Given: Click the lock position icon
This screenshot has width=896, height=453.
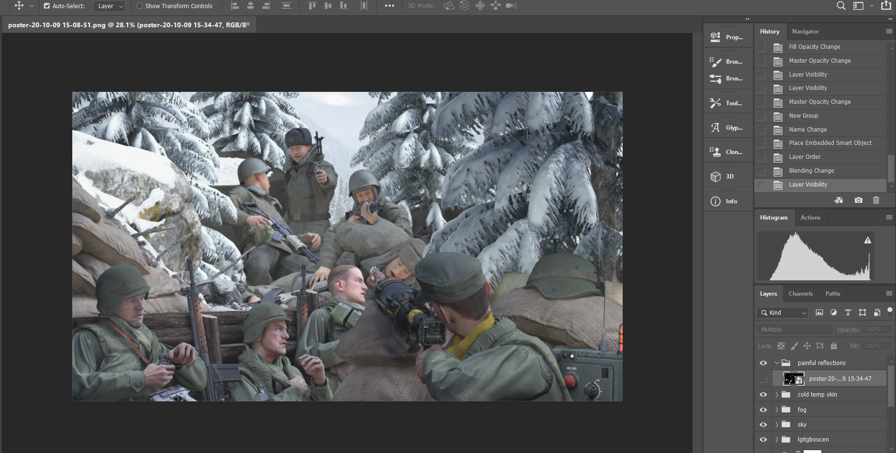Looking at the screenshot, I should pyautogui.click(x=807, y=346).
